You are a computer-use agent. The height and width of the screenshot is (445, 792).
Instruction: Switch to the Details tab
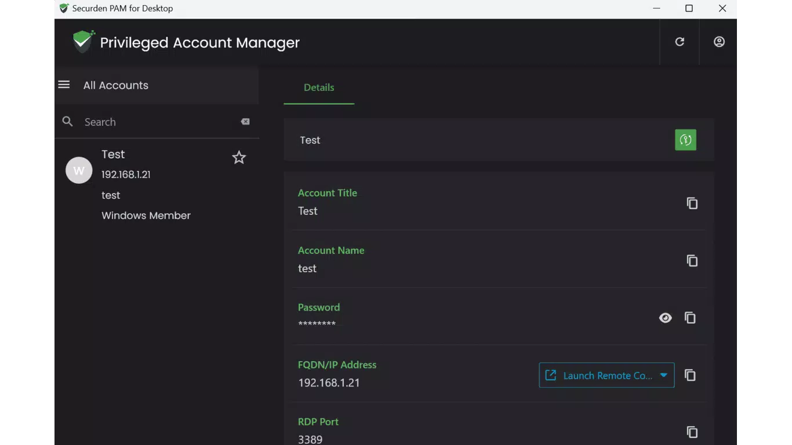pyautogui.click(x=319, y=87)
